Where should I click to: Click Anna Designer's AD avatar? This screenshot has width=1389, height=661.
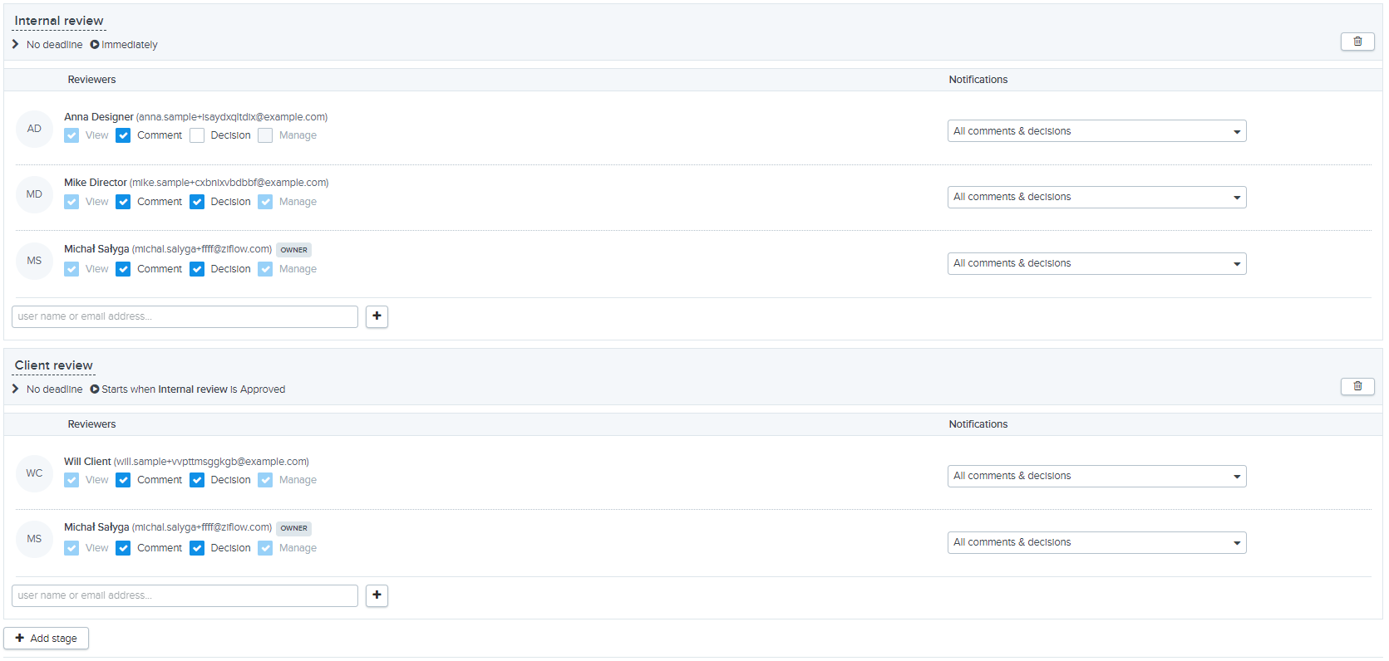34,129
